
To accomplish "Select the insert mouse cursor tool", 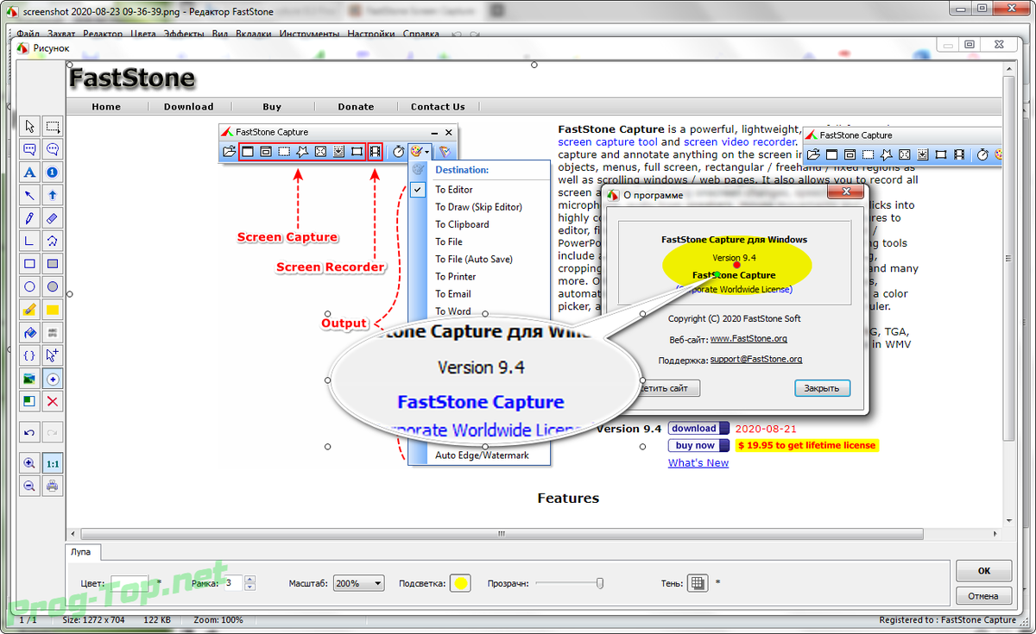I will click(53, 355).
